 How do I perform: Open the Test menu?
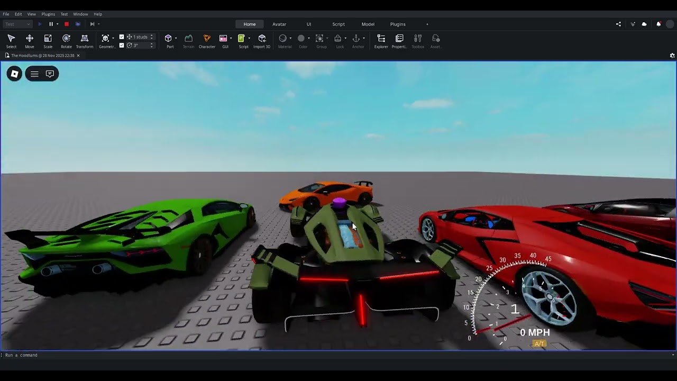click(x=64, y=14)
